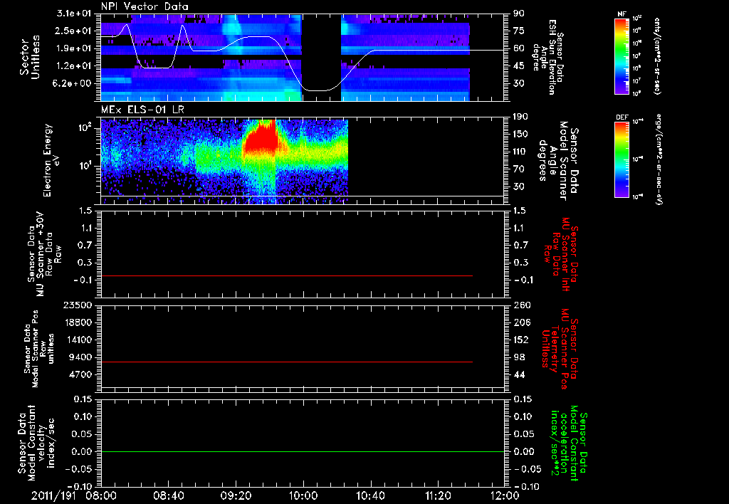Click the green model constant velocity line
729x504 pixels.
(x=303, y=451)
